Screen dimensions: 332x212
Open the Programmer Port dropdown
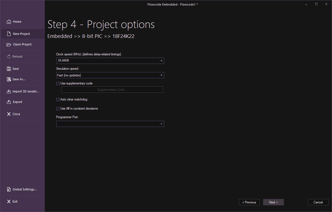click(161, 124)
